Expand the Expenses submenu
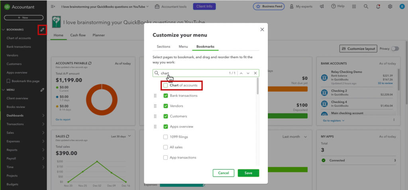Screen dimensions: 408x190 click(x=43, y=141)
